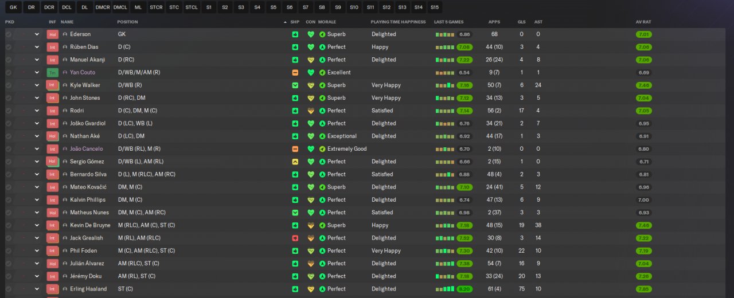Image resolution: width=734 pixels, height=298 pixels.
Task: Select the DCR position slot button
Action: point(49,7)
